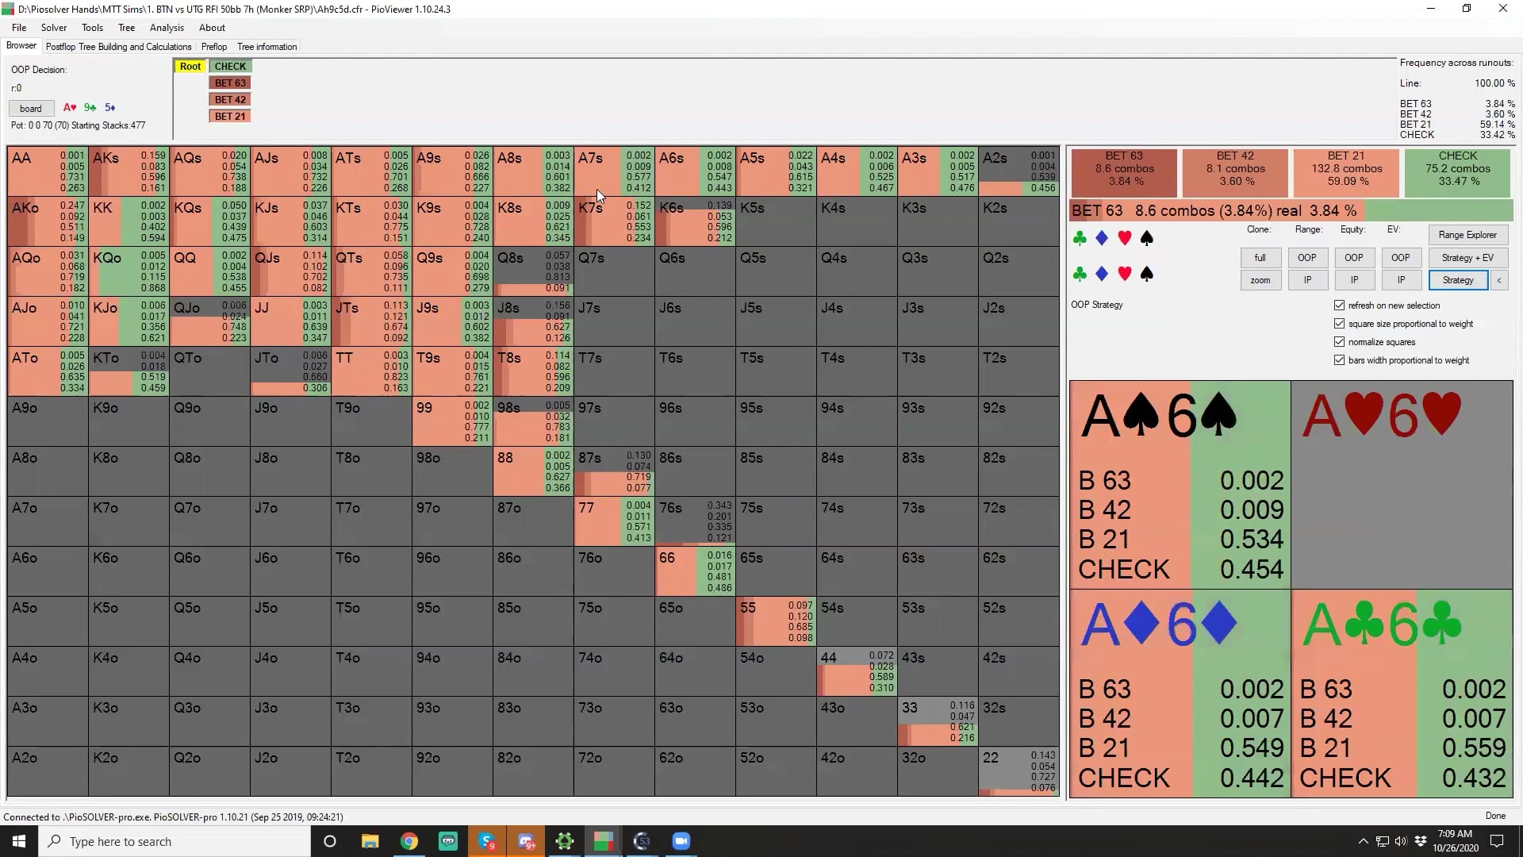Uncheck refresh on new selection
This screenshot has width=1523, height=857.
[1340, 306]
